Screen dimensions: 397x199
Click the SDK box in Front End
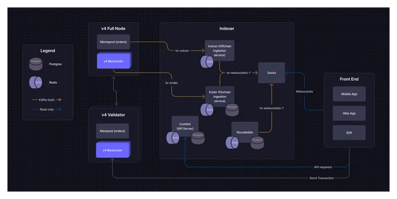pyautogui.click(x=349, y=132)
